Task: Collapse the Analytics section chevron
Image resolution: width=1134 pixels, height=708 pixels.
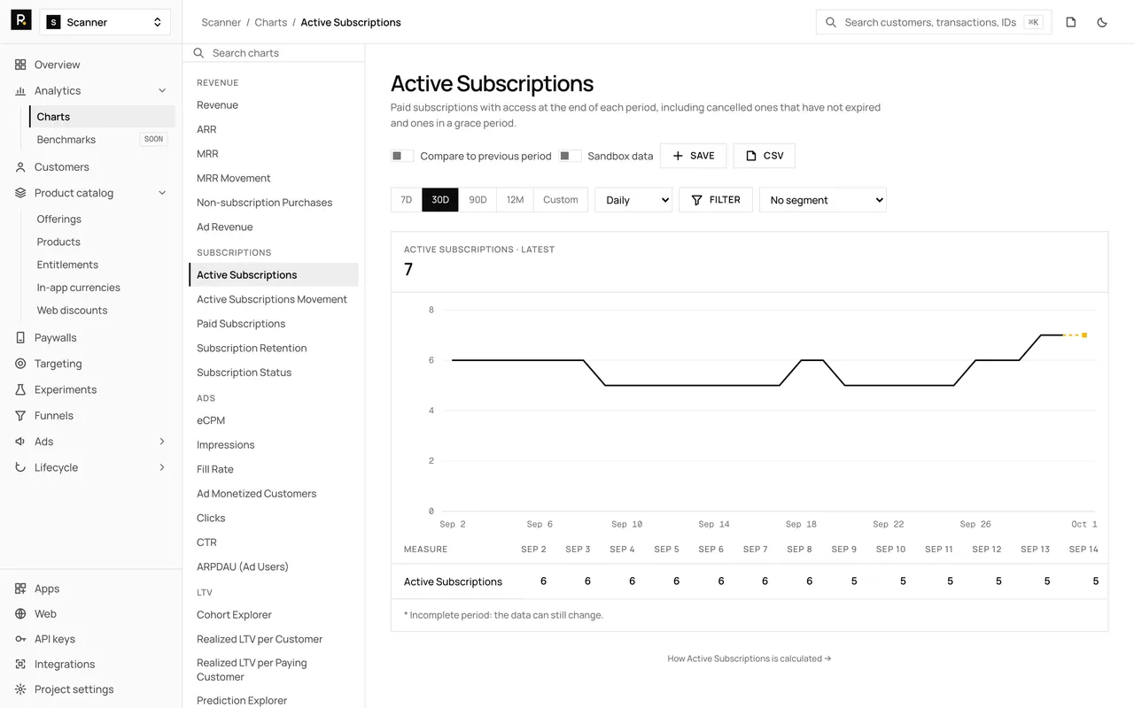Action: point(162,90)
